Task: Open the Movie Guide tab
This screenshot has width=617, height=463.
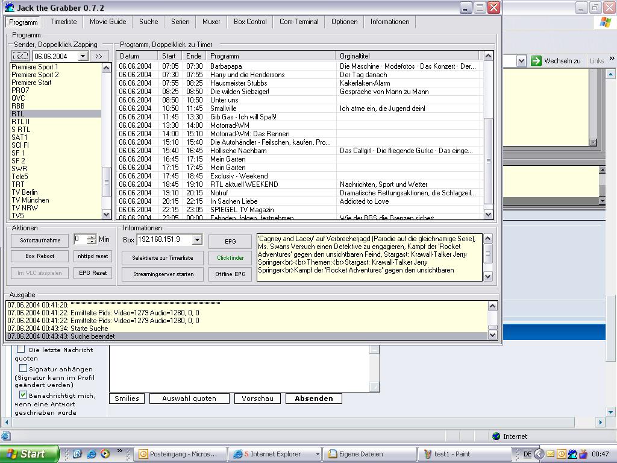Action: 108,22
